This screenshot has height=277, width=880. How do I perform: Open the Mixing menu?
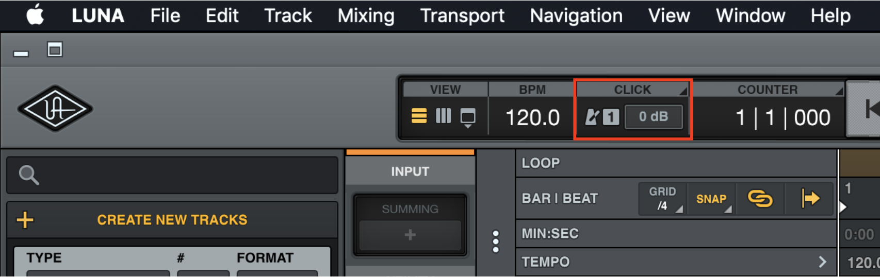tap(366, 15)
